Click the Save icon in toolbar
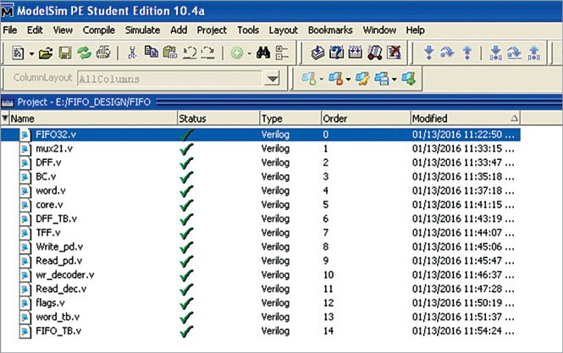This screenshot has width=563, height=353. click(x=65, y=52)
